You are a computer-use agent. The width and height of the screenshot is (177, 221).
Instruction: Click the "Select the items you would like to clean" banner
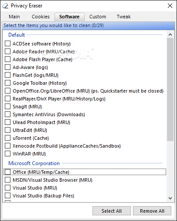point(88,26)
